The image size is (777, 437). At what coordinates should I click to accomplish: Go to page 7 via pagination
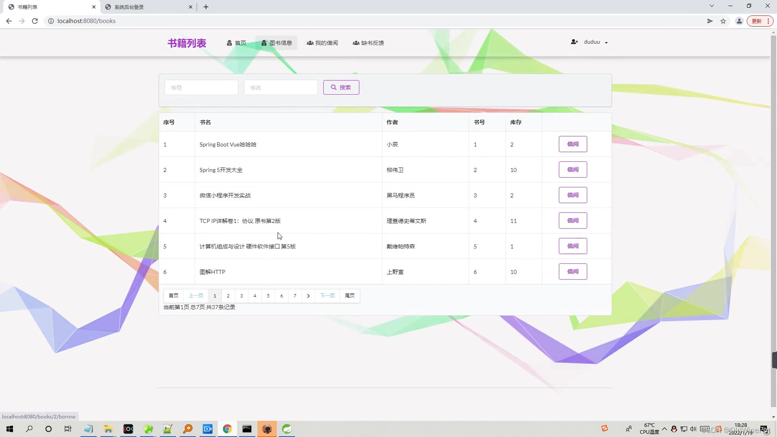click(295, 296)
